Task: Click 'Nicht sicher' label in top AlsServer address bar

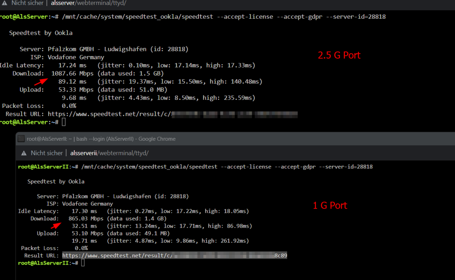Action: coord(27,3)
